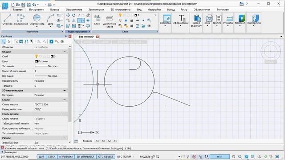
Task: Activate the Rotate tool in Редактирование
Action: pyautogui.click(x=73, y=15)
